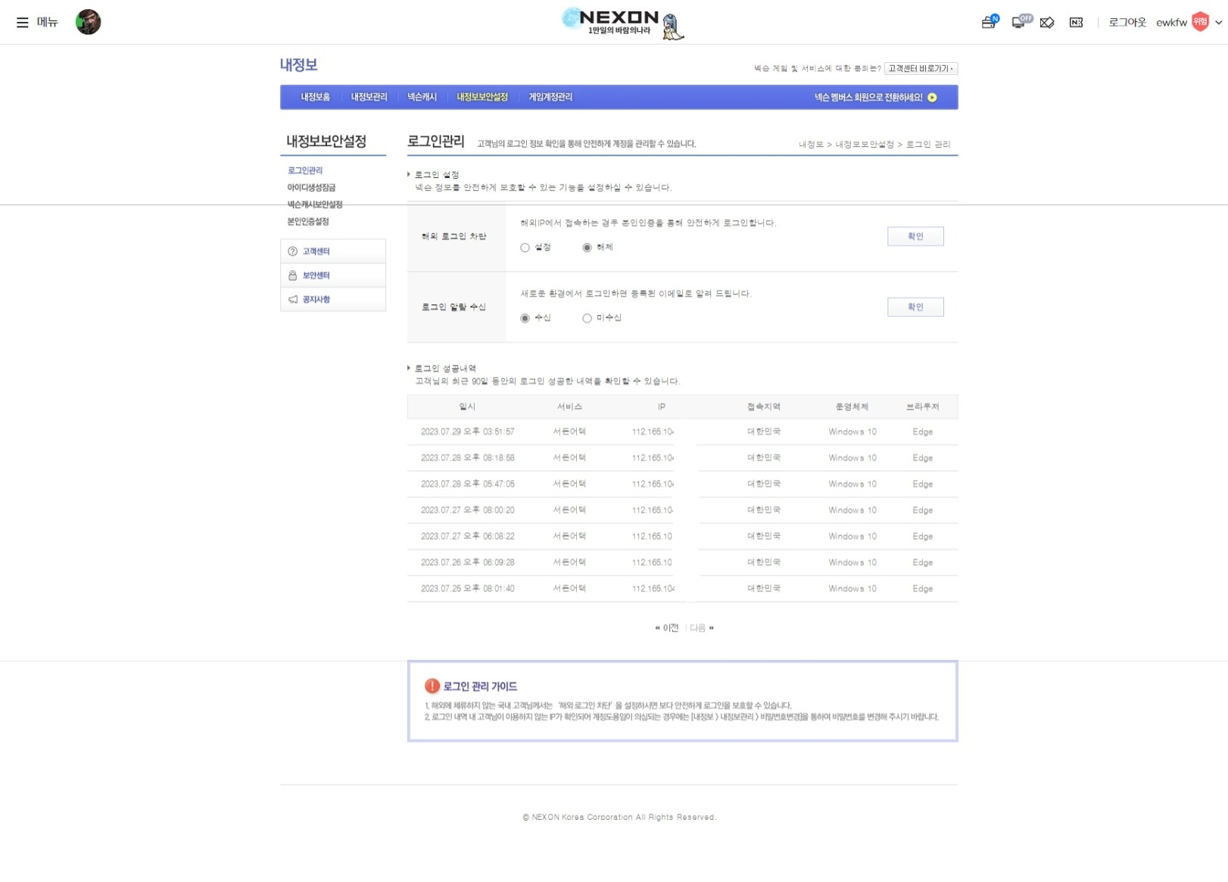Select 수신 for 로그인 알람 수신

coord(525,318)
